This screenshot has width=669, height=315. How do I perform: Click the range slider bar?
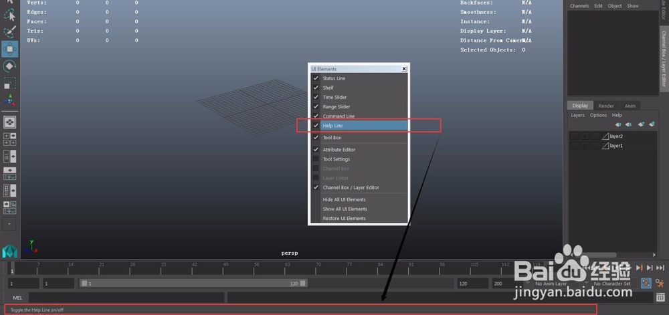pos(193,284)
